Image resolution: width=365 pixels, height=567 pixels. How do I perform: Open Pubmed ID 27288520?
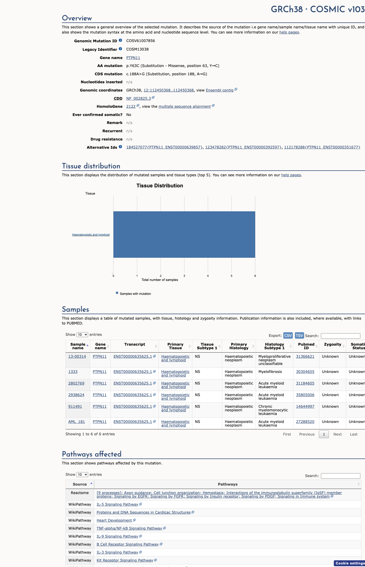305,422
